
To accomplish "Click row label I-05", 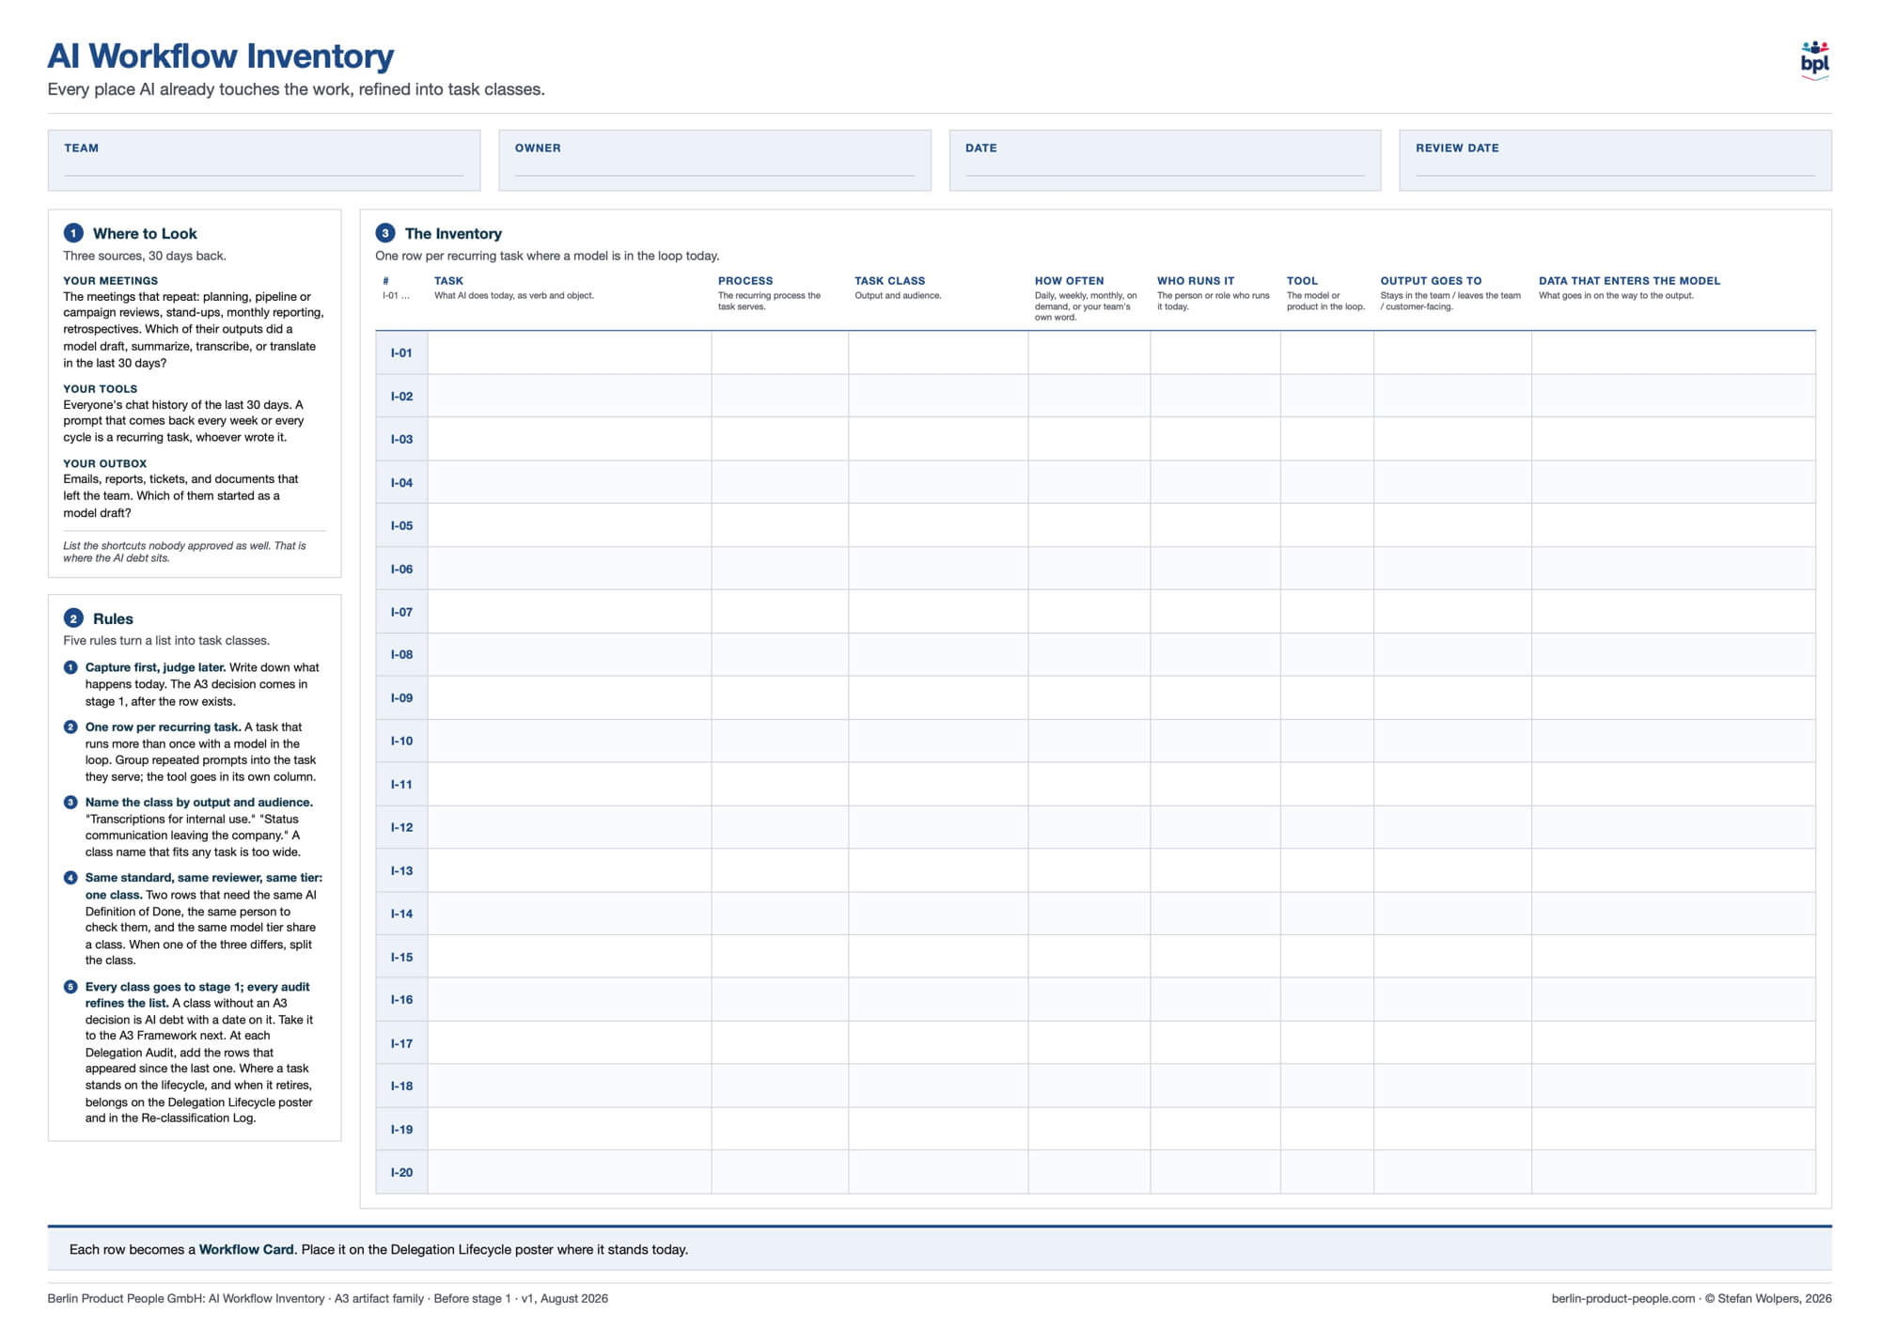I will (x=401, y=525).
